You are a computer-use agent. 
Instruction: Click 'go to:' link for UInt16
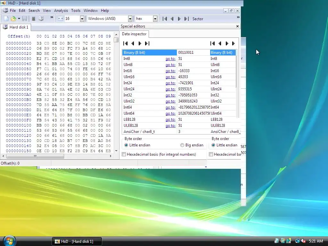tap(170, 77)
